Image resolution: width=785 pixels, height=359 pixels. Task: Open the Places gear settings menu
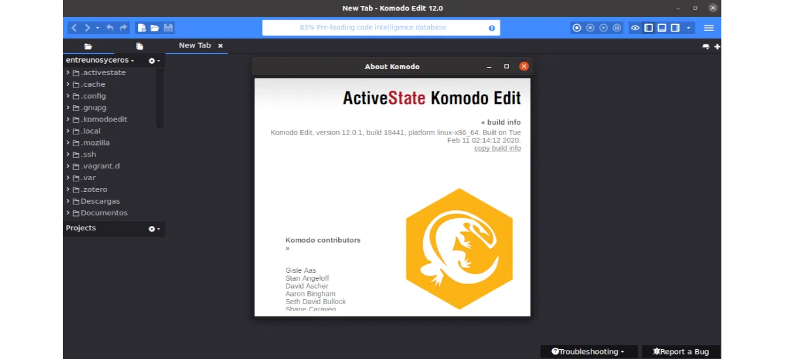(154, 61)
